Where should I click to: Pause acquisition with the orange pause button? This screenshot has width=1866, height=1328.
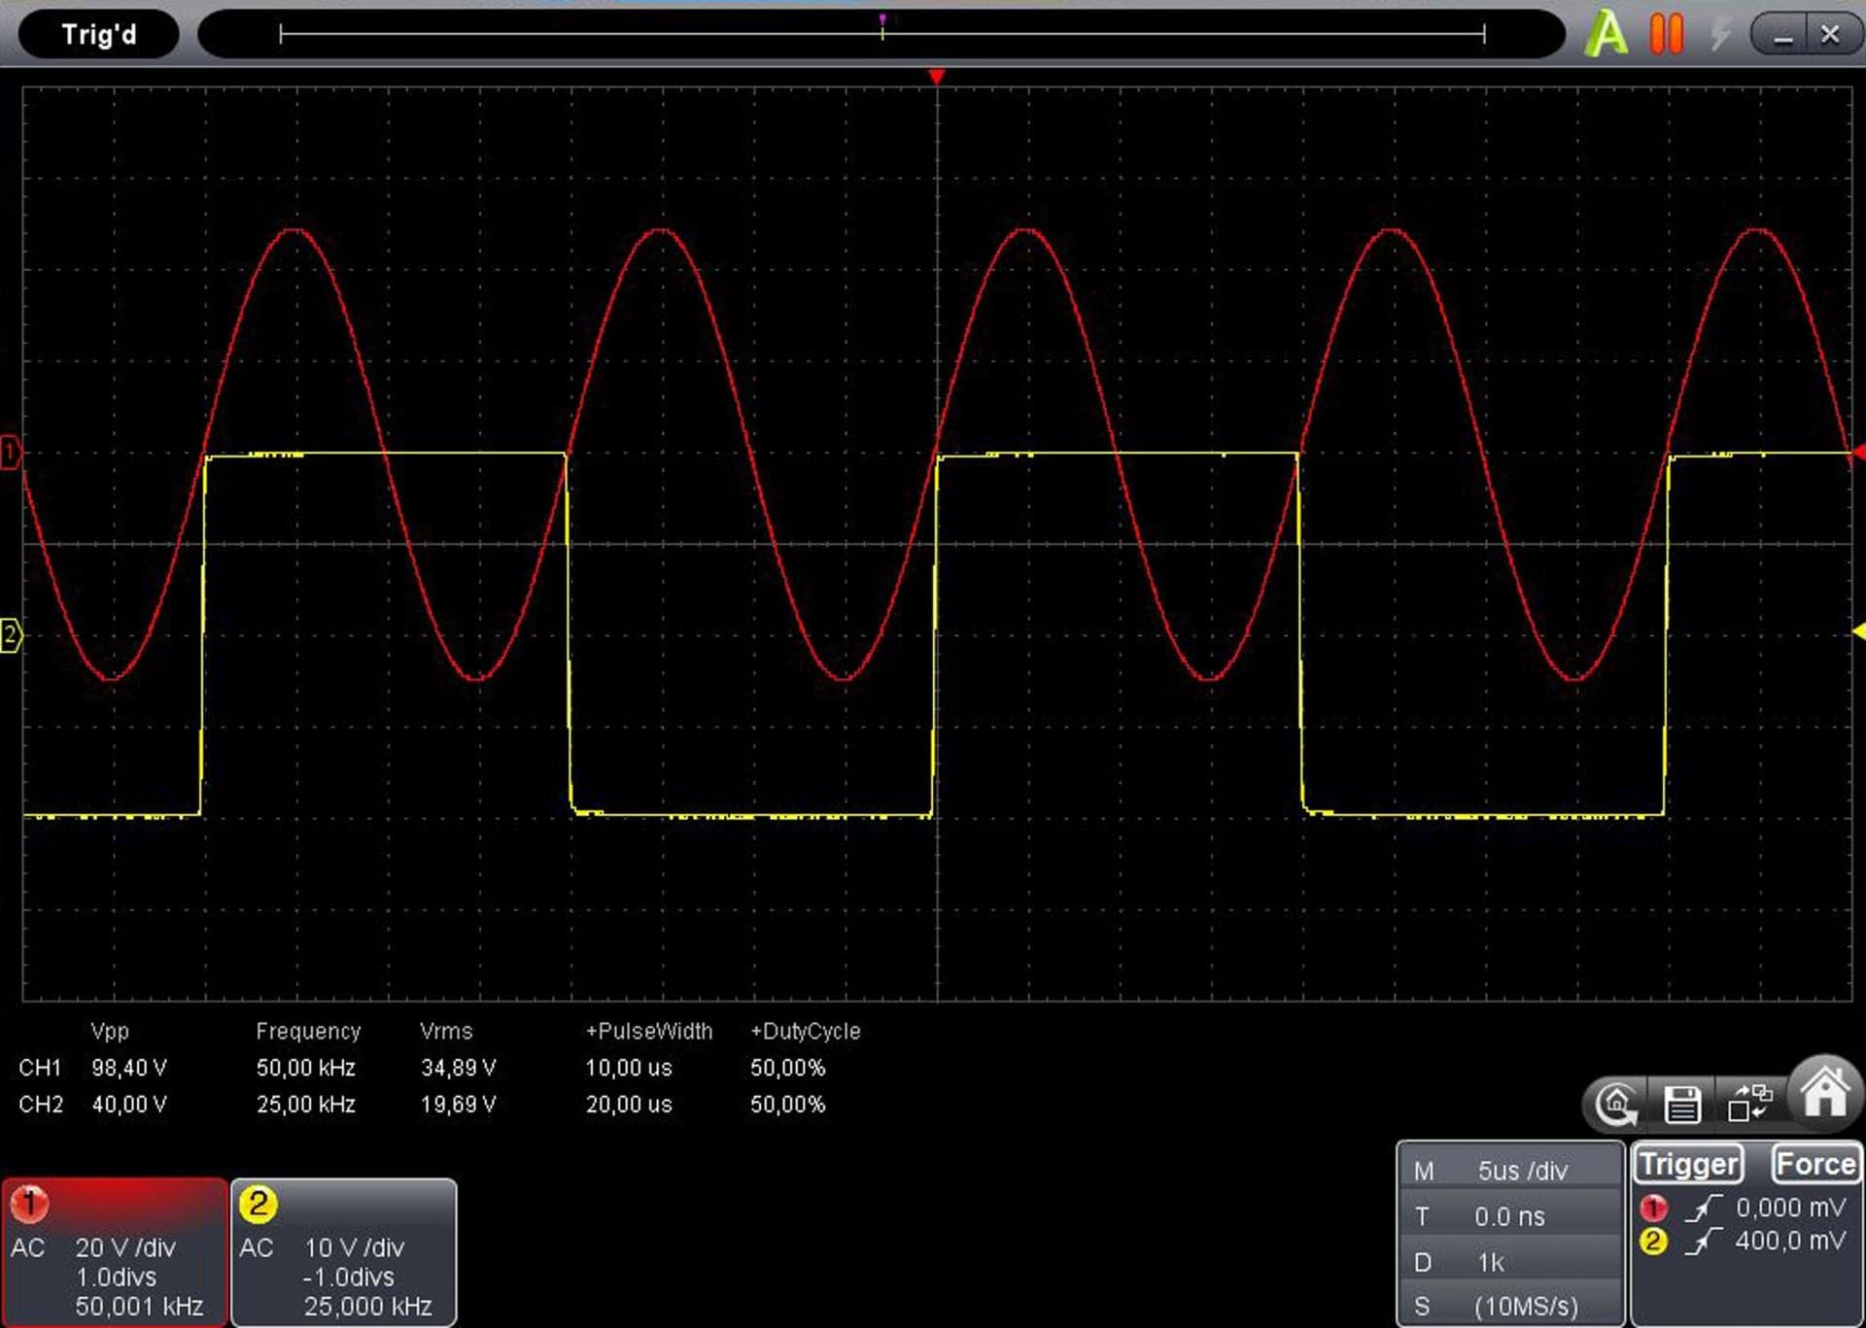pyautogui.click(x=1667, y=34)
